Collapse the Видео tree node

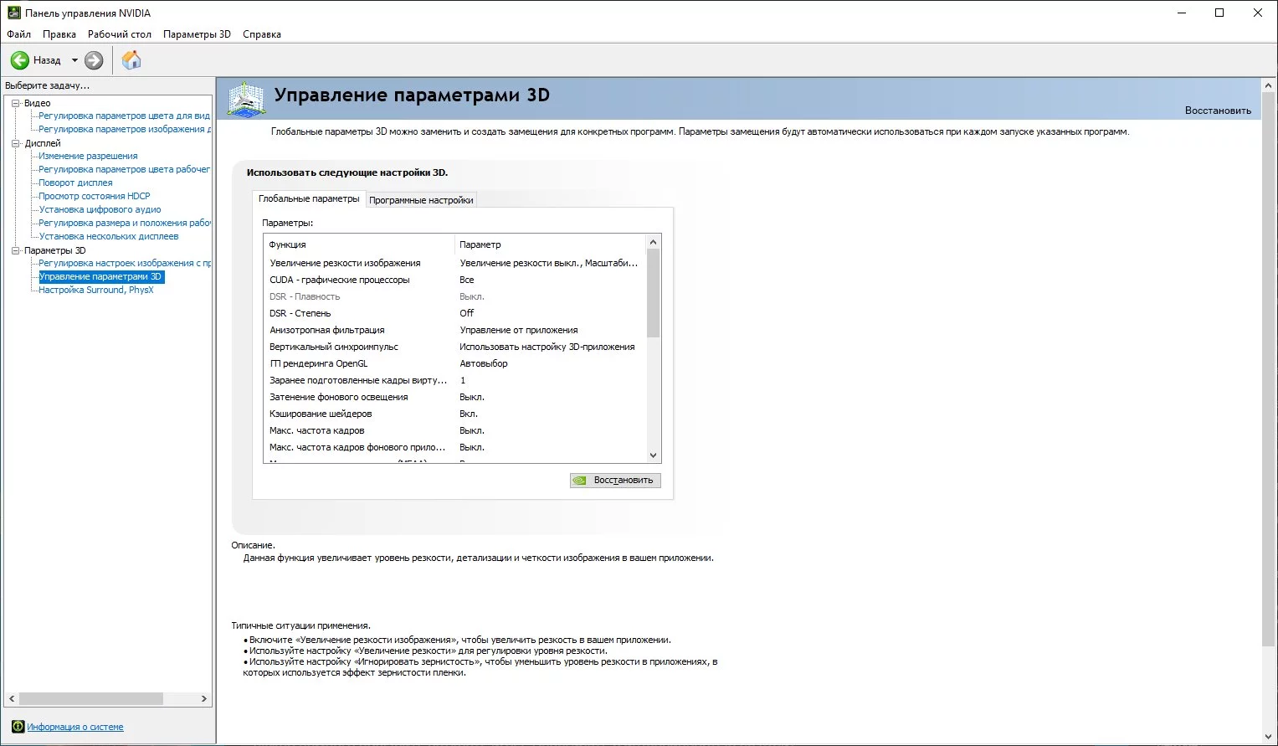click(x=16, y=103)
